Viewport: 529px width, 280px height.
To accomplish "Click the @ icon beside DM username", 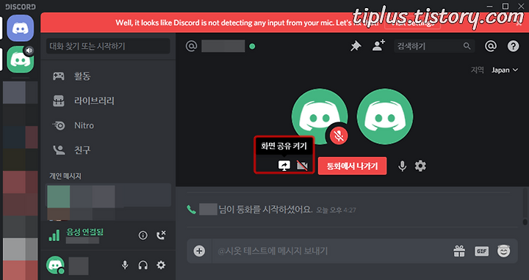I will tap(191, 46).
